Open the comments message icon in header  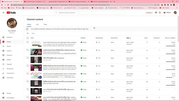click(156, 13)
